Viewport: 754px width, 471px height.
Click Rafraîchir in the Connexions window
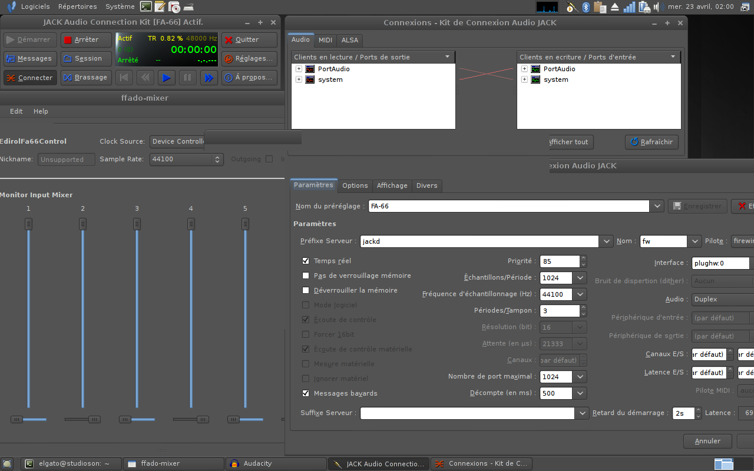652,142
